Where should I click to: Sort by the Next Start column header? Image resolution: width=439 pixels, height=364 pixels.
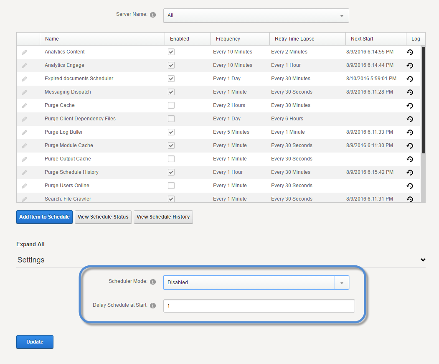click(362, 39)
